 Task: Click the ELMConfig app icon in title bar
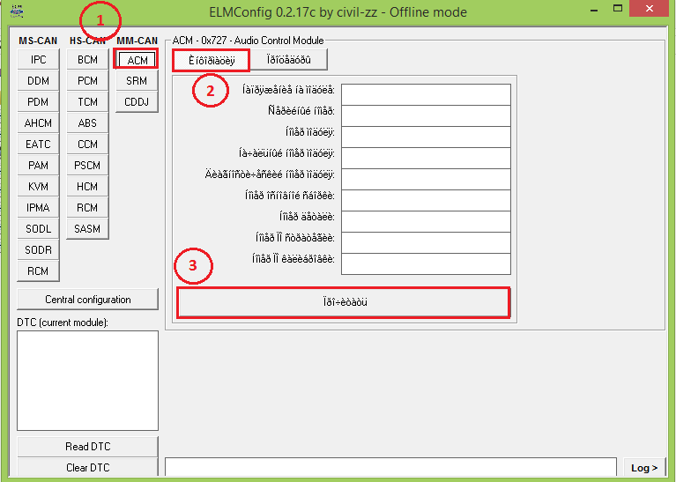tap(17, 11)
